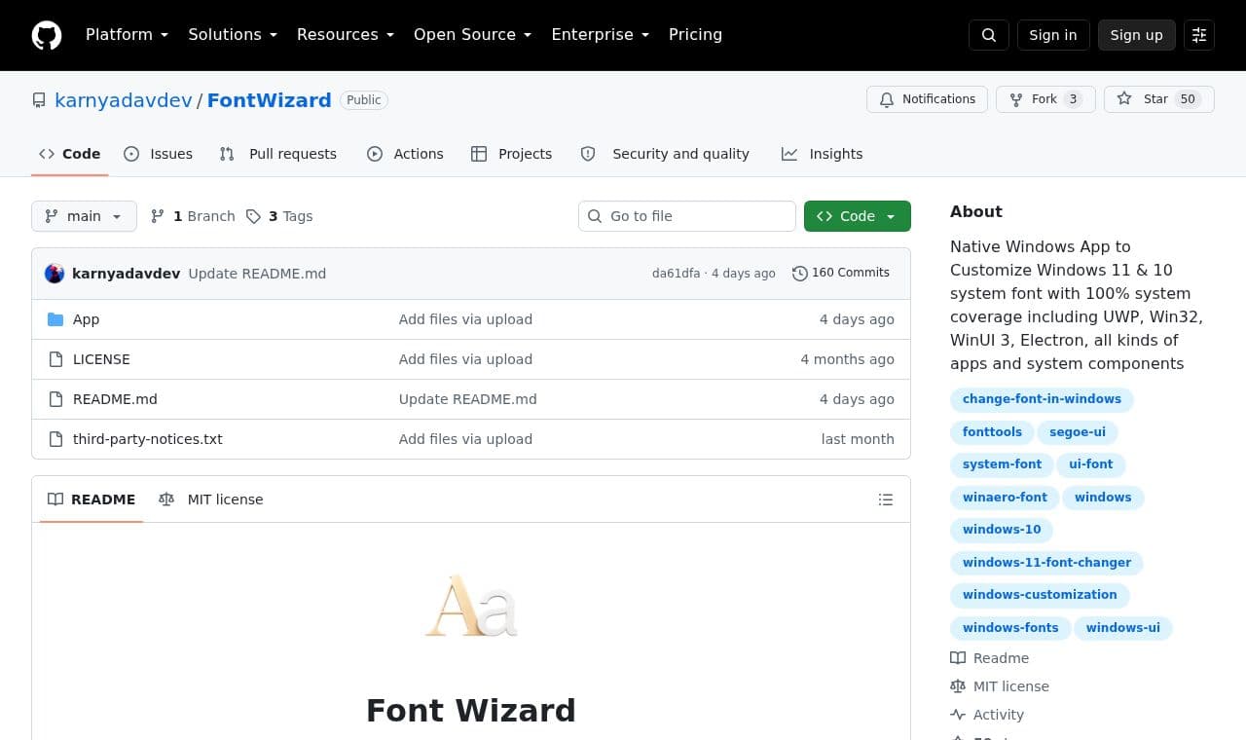Open the Projects tab

pyautogui.click(x=511, y=154)
